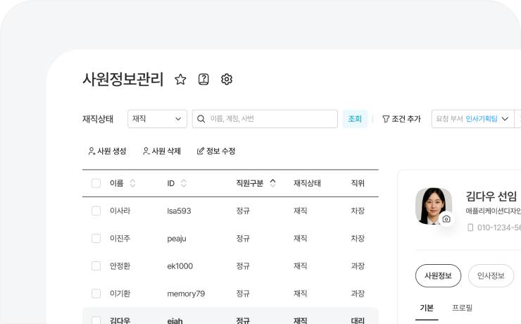Switch to the 기본 tab

[x=427, y=308]
